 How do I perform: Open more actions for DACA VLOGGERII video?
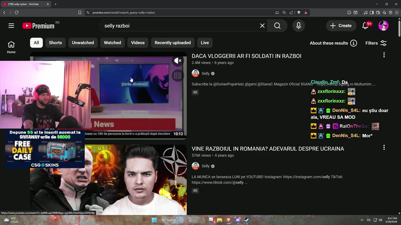coord(384,55)
